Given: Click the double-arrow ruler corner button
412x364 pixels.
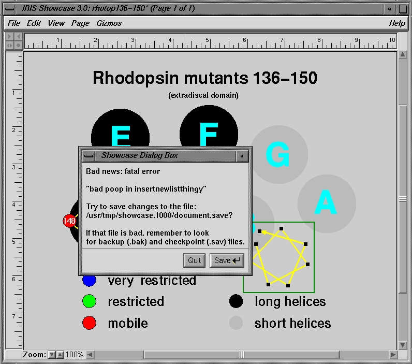Looking at the screenshot, I should (9, 45).
